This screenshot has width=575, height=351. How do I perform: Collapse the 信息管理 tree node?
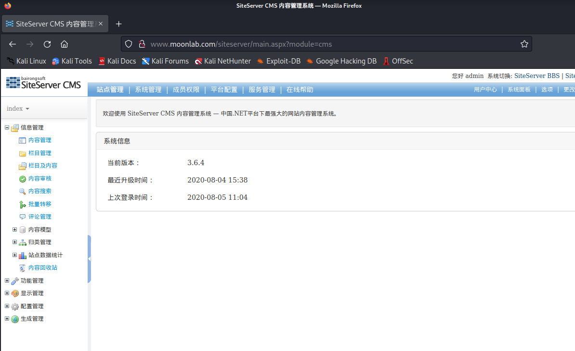(7, 127)
